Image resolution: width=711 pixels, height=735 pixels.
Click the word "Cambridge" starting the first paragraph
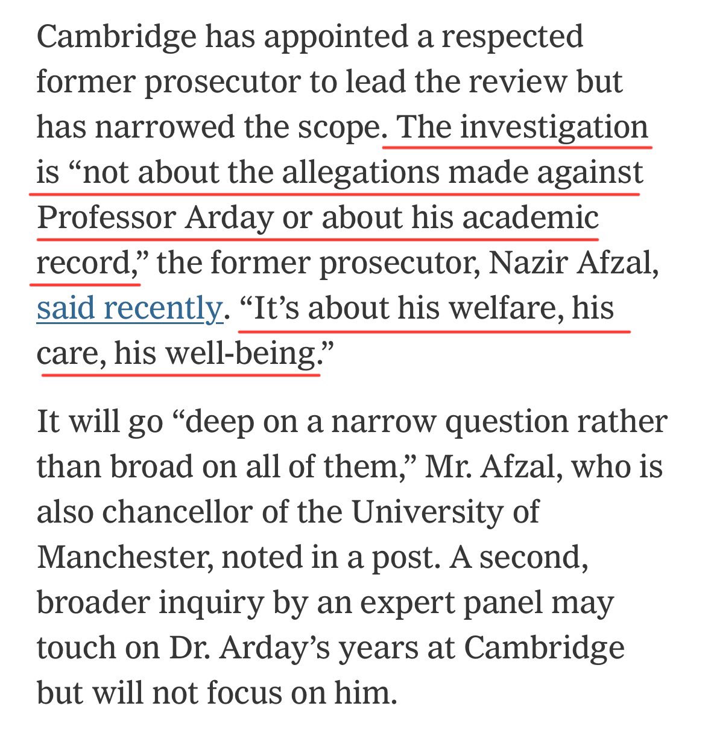point(116,37)
